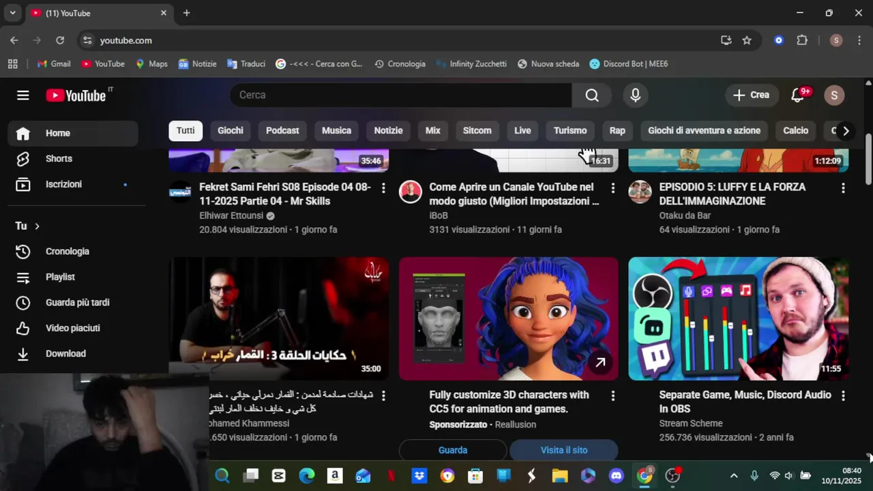Show hidden system tray icons
The image size is (873, 491).
(734, 476)
